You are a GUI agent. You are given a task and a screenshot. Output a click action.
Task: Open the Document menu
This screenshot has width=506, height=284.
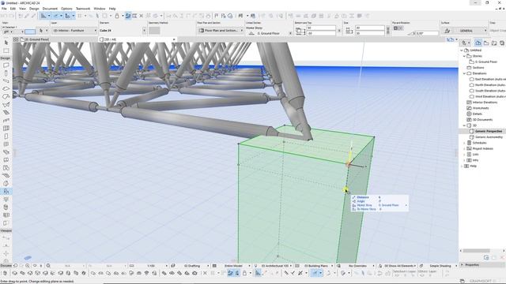[x=50, y=9]
